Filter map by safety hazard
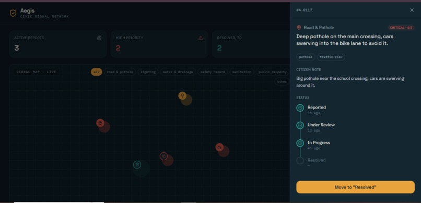The height and width of the screenshot is (203, 421). pos(213,72)
